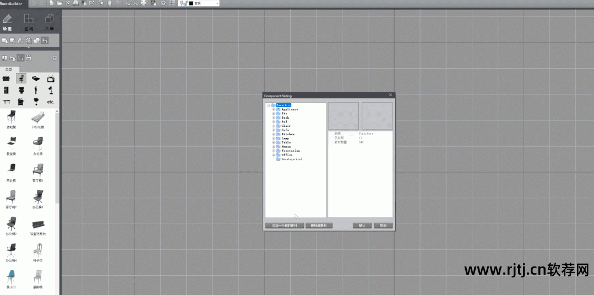Select the 户外长椅 outdoor bench thumbnail
Viewport: 594px width, 295px height.
click(x=38, y=120)
